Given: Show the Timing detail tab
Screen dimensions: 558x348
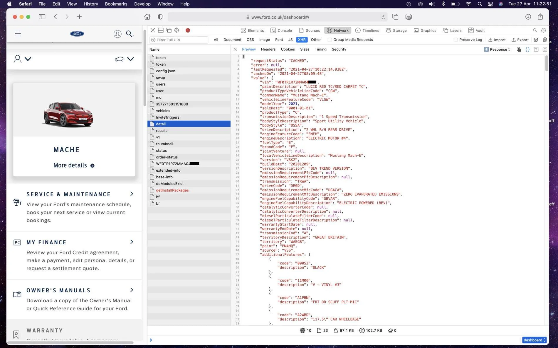Looking at the screenshot, I should coord(321,49).
